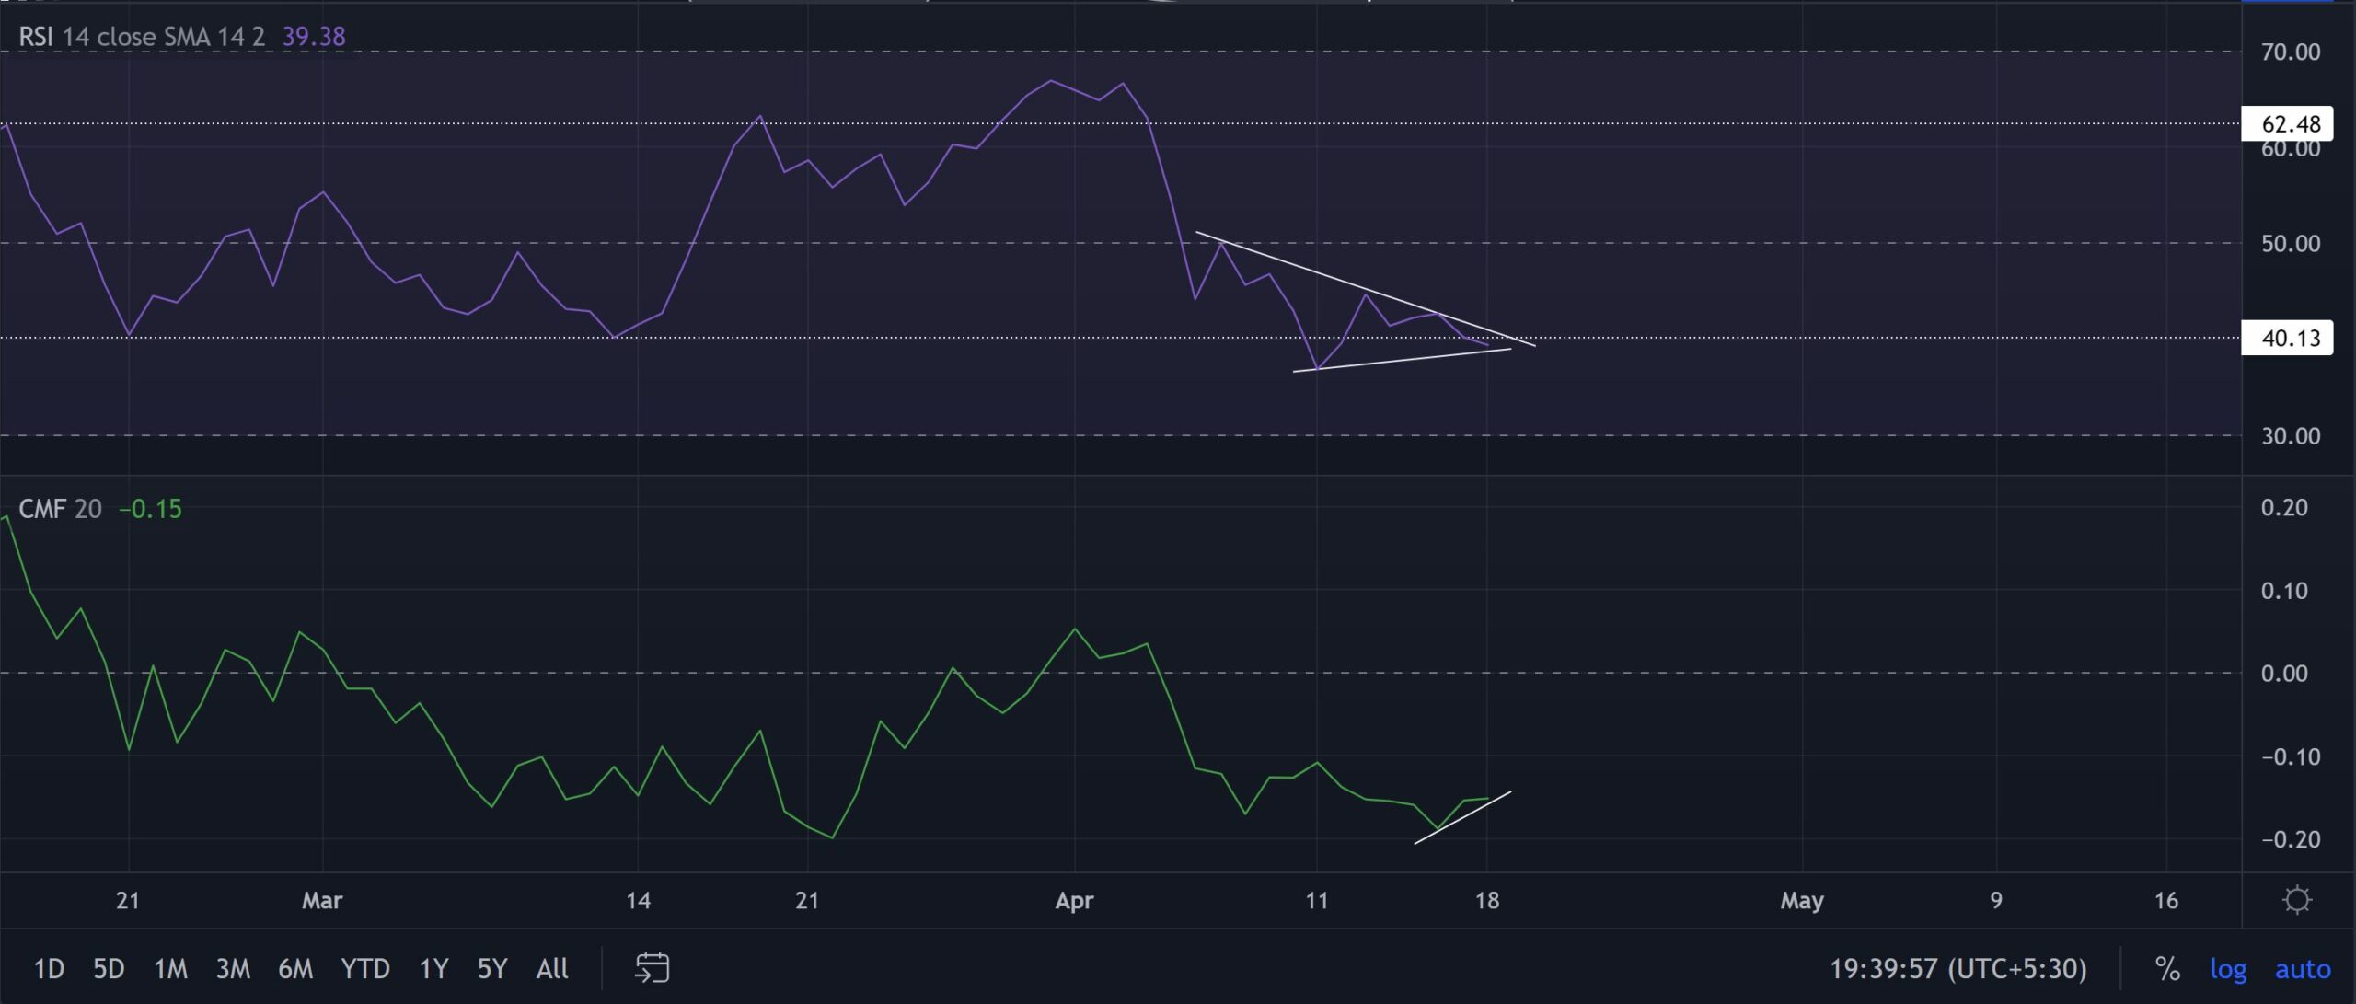This screenshot has width=2356, height=1004.
Task: Switch to the 1M range
Action: 173,969
